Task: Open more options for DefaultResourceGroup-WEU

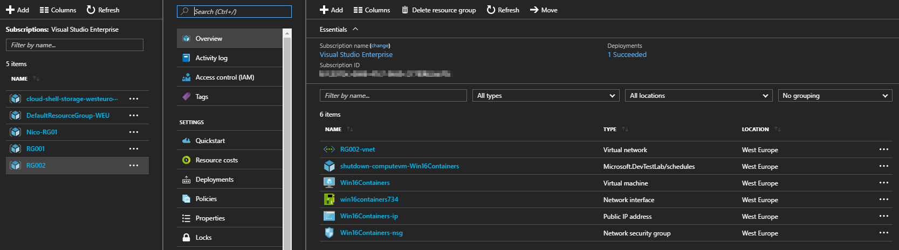Action: (134, 116)
